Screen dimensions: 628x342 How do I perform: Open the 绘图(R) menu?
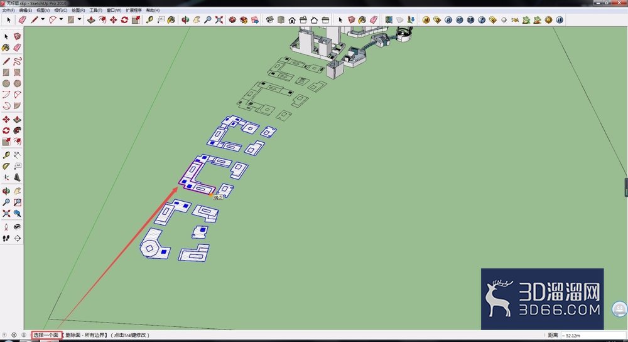pyautogui.click(x=78, y=10)
